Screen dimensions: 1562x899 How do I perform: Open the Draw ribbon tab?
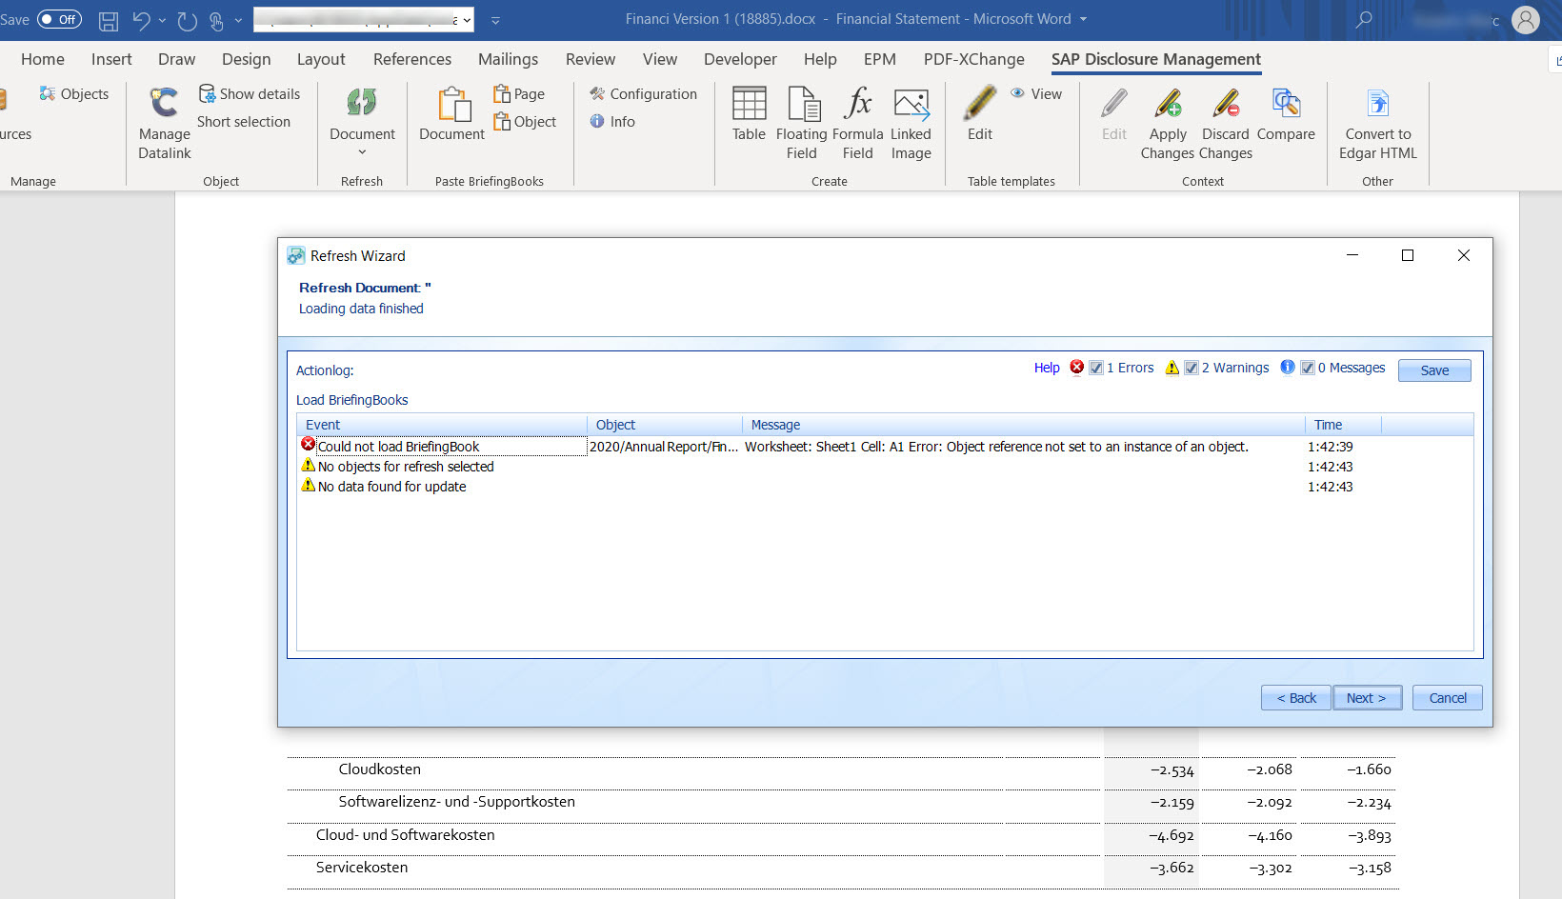pyautogui.click(x=176, y=59)
